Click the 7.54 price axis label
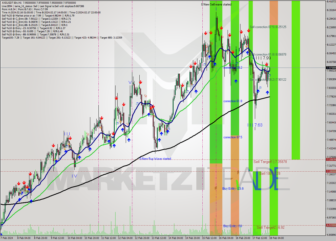The width and height of the screenshot is (336, 241). point(331,131)
